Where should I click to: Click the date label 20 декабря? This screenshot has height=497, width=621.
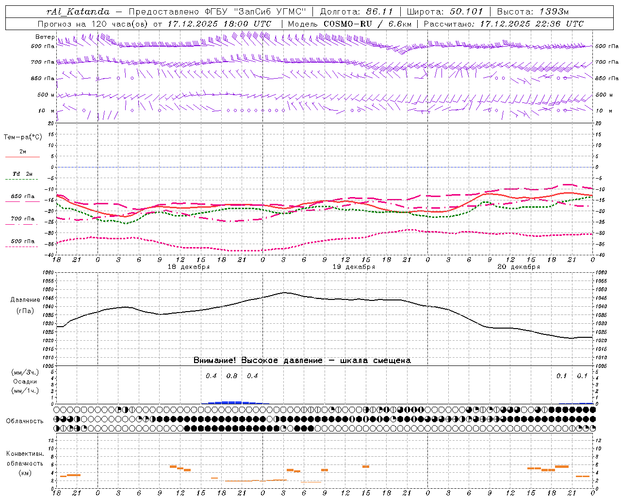pyautogui.click(x=519, y=267)
